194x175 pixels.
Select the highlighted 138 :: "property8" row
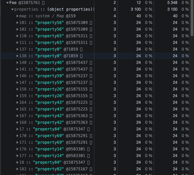95,56
